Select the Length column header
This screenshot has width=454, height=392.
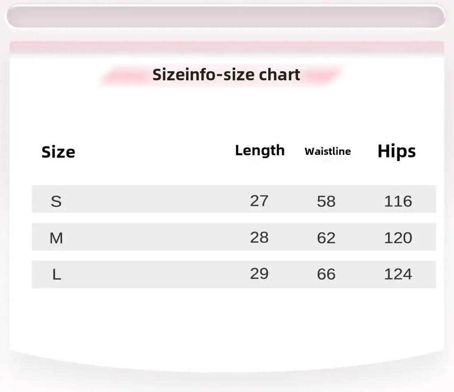(259, 150)
